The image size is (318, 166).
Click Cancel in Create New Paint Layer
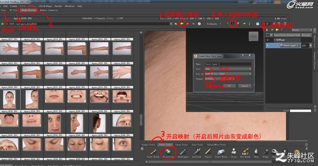245,86
